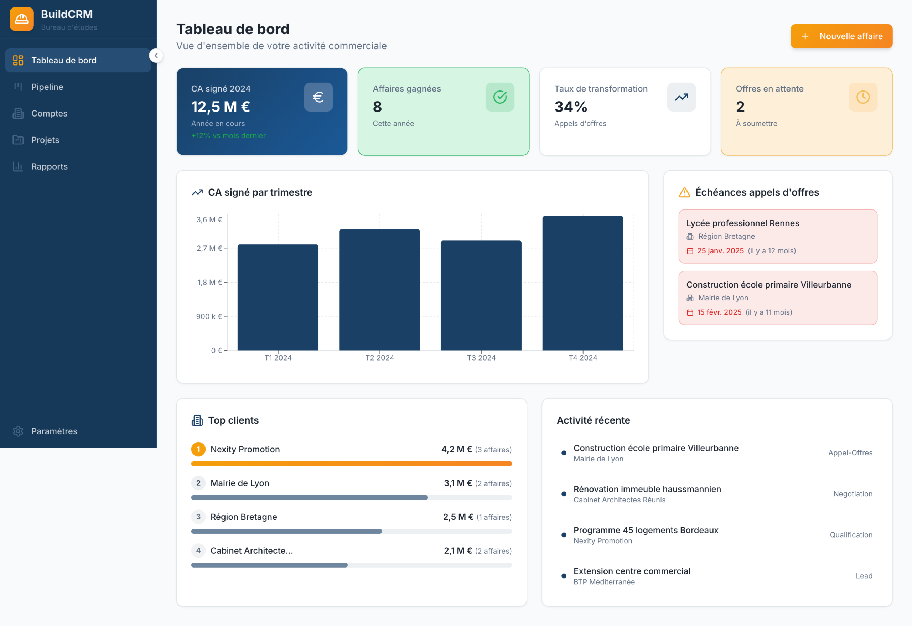The height and width of the screenshot is (626, 912).
Task: Click the Nexity Promotion orange progress bar
Action: [x=351, y=464]
